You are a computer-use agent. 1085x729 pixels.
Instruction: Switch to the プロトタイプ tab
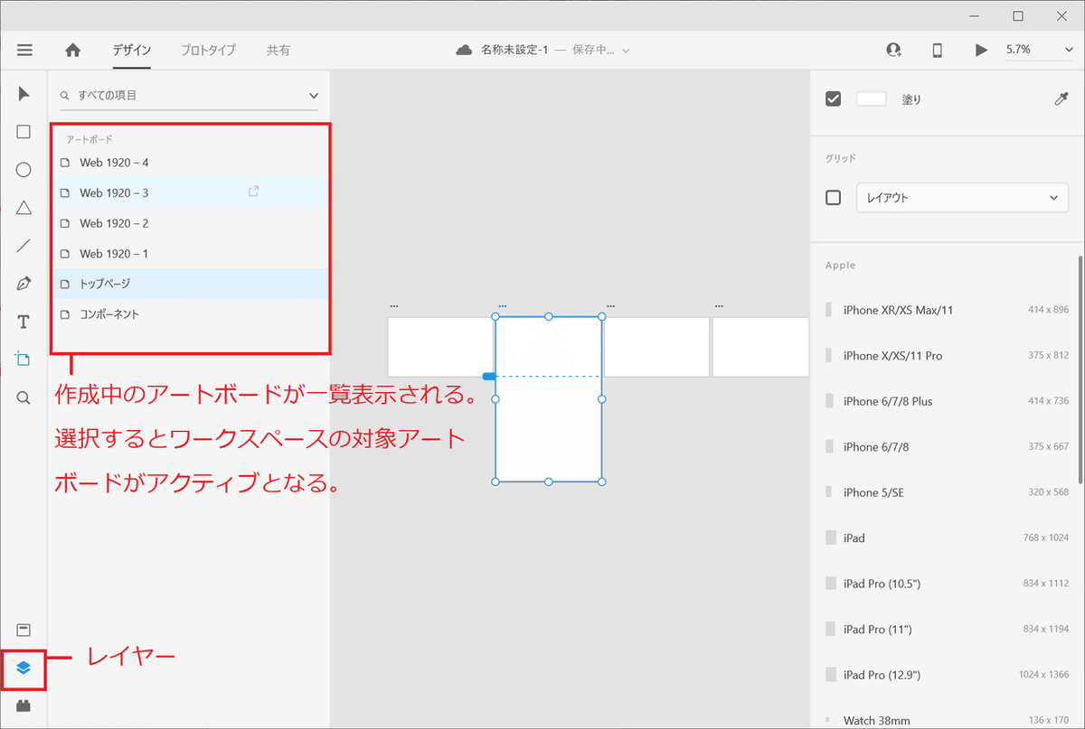click(x=208, y=51)
